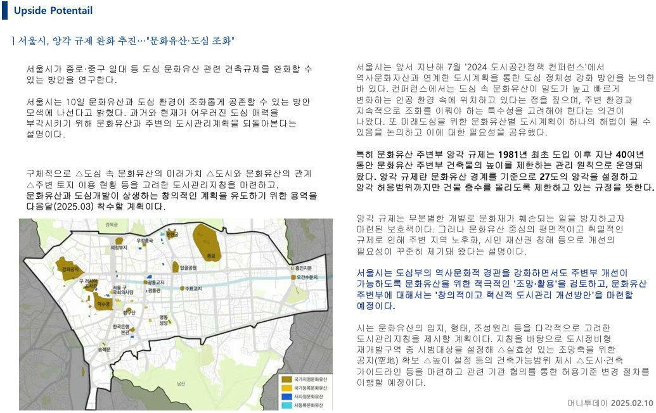This screenshot has height=413, width=656.
Task: Click the 흥인지문 map label
Action: 304,268
